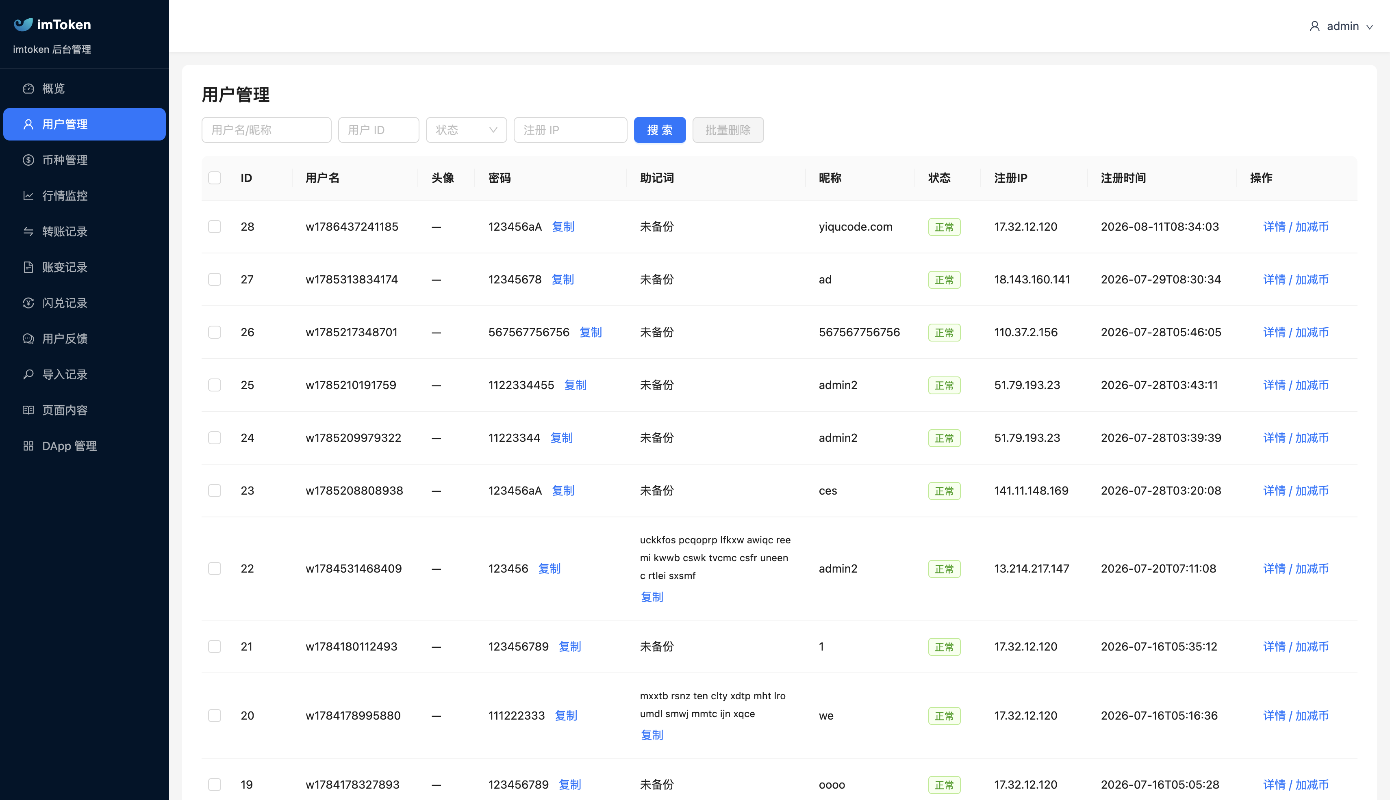Image resolution: width=1390 pixels, height=800 pixels.
Task: Click the 币种管理 dollar coin icon
Action: click(x=28, y=160)
